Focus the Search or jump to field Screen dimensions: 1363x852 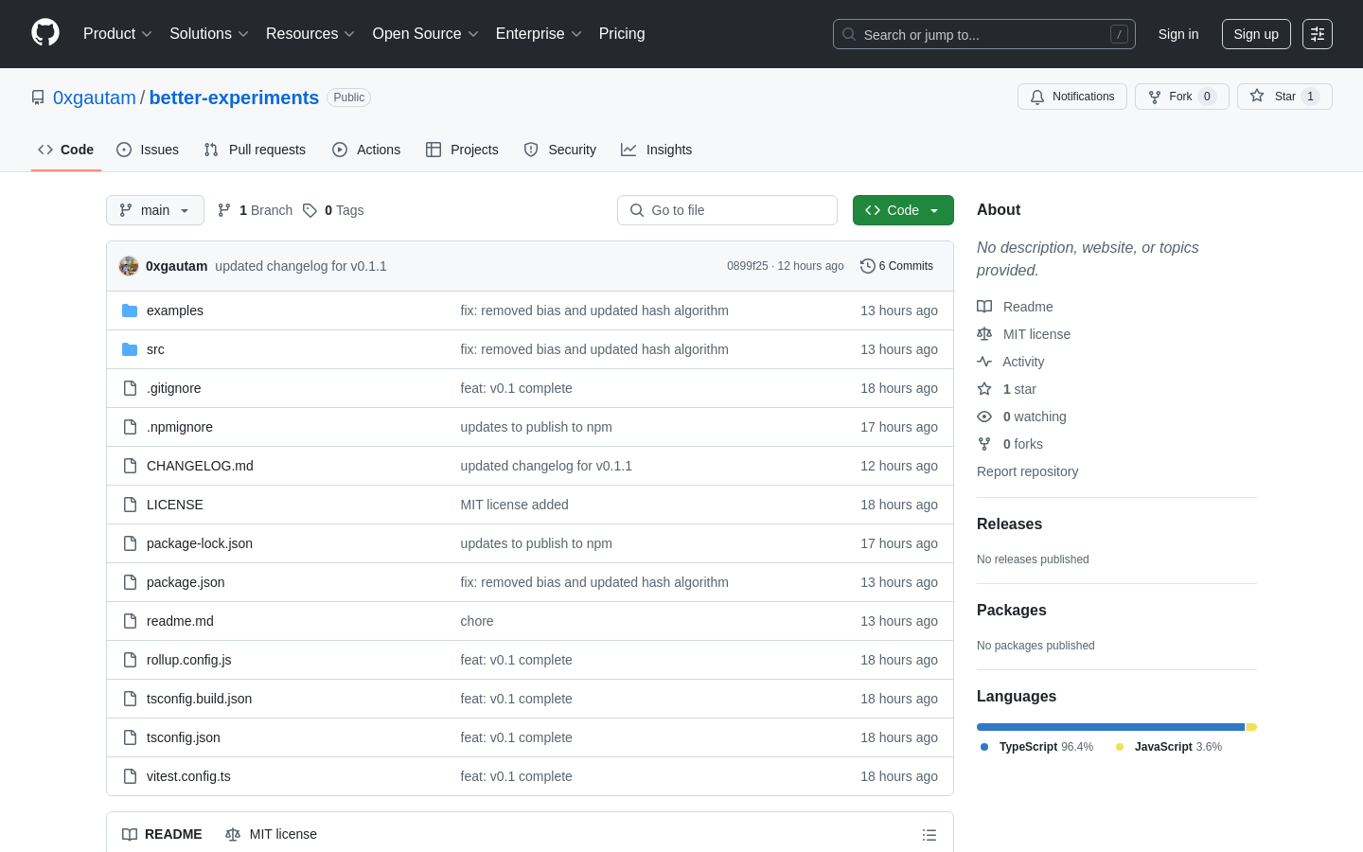(x=984, y=34)
